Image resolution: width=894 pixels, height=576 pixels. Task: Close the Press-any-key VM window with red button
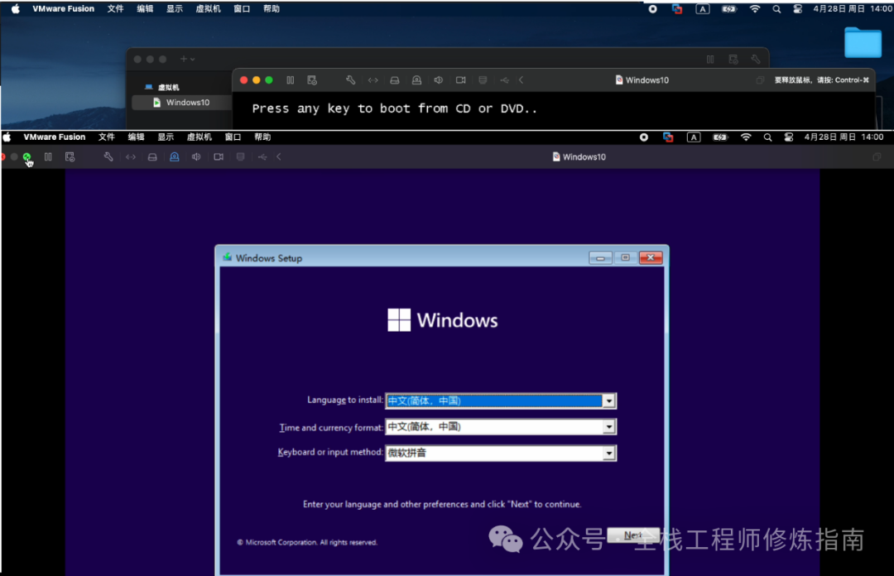(x=244, y=80)
